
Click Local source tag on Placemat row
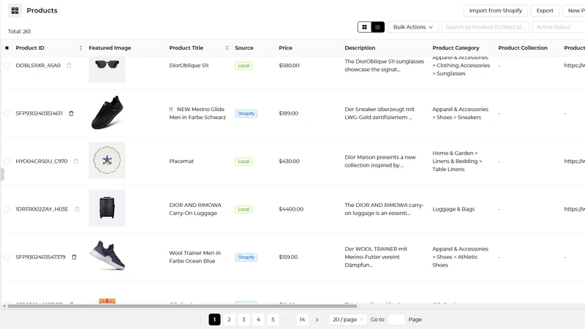tap(244, 162)
